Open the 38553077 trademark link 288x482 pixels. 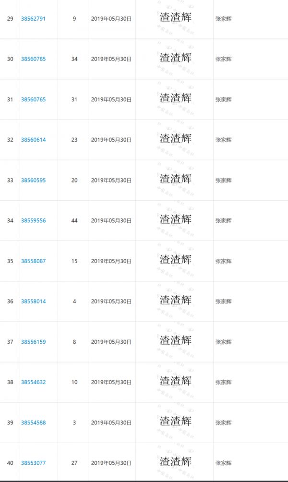[33, 463]
